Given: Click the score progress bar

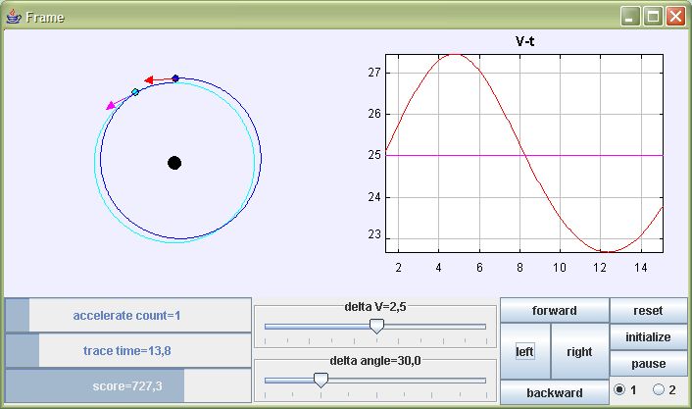Looking at the screenshot, I should pos(128,386).
